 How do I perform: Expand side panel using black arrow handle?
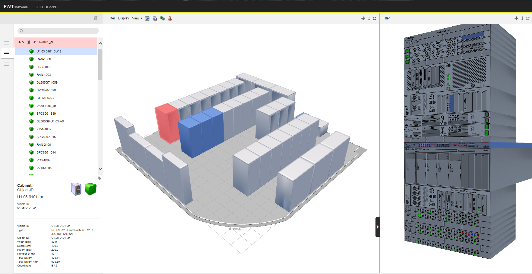click(x=377, y=227)
